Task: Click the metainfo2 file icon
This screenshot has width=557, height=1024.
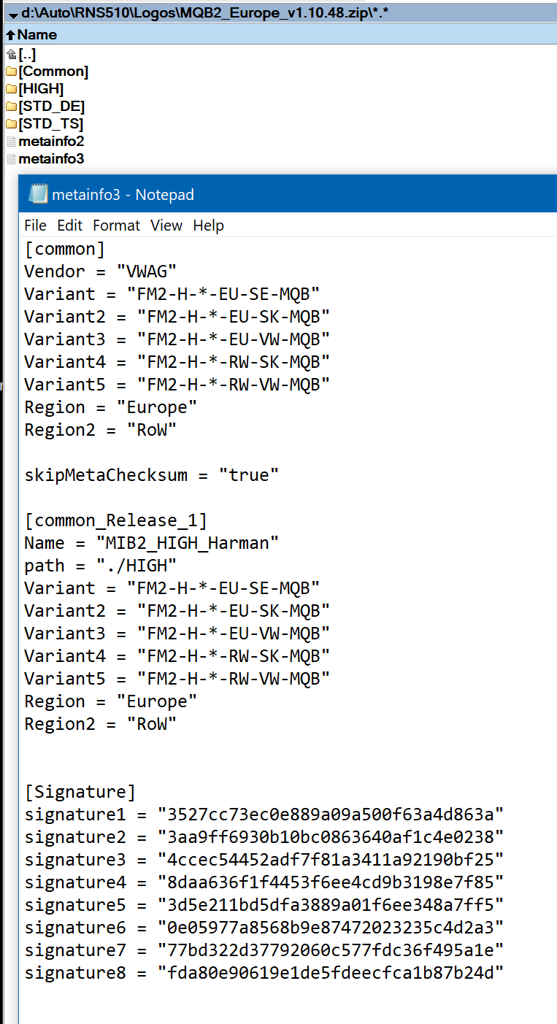Action: coord(11,142)
